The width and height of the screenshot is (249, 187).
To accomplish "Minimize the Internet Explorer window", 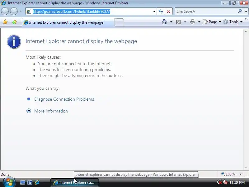I will [225, 3].
